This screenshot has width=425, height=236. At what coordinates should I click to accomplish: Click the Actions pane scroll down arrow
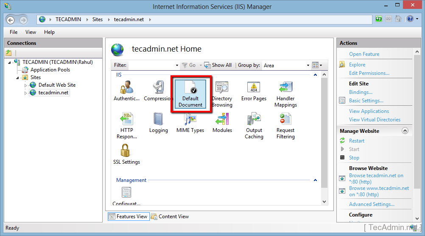417,218
